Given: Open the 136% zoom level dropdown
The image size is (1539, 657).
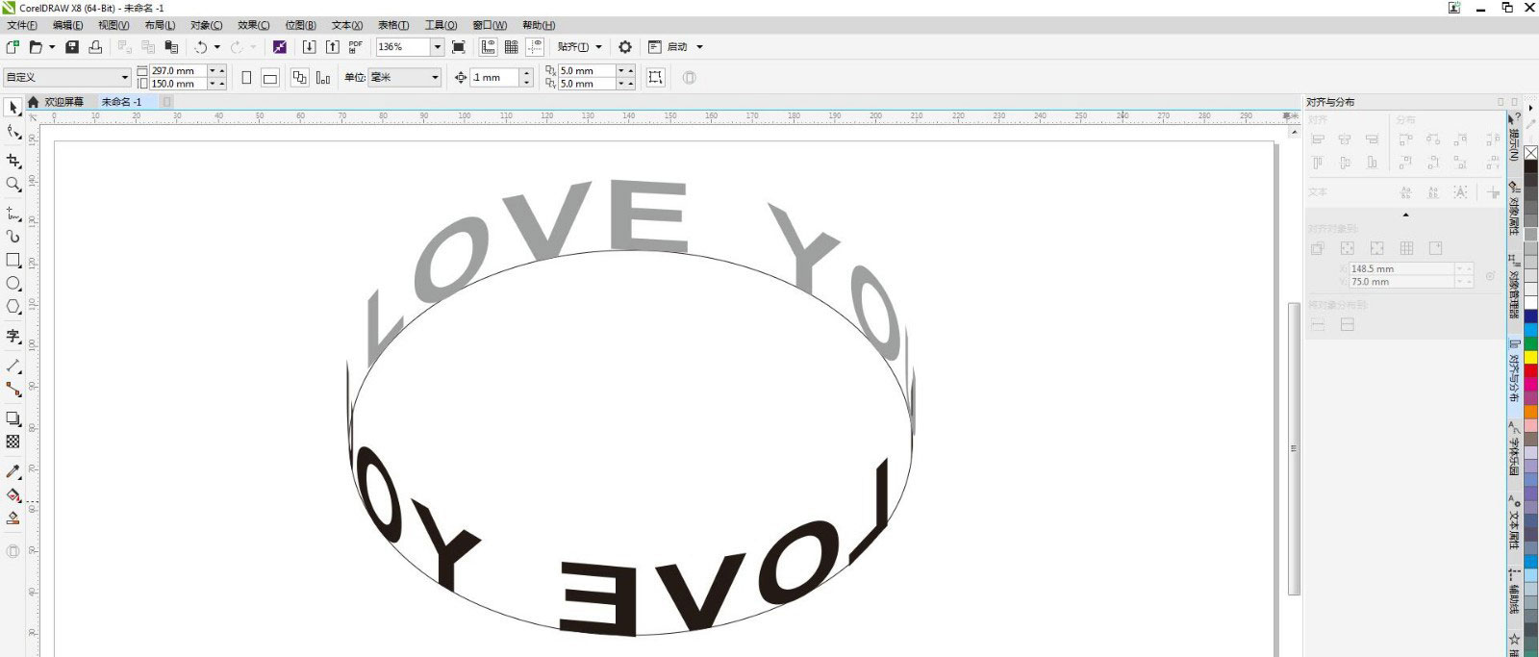Looking at the screenshot, I should pos(438,47).
